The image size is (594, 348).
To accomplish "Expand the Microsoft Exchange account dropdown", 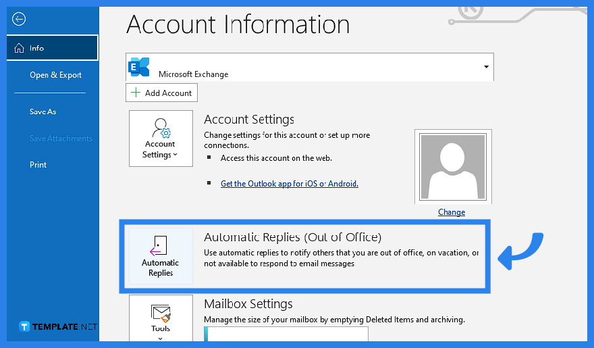I will pyautogui.click(x=486, y=67).
